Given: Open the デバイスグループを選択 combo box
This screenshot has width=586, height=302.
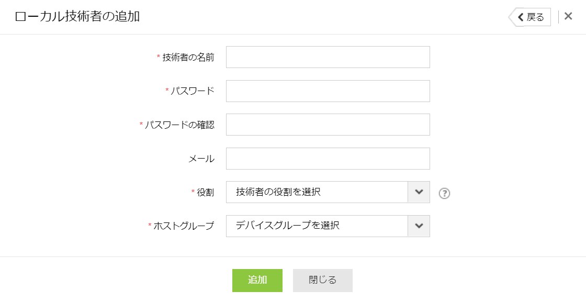Looking at the screenshot, I should click(317, 226).
